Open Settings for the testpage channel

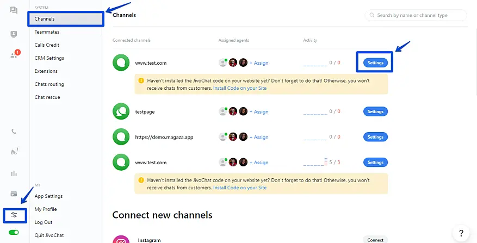[375, 111]
